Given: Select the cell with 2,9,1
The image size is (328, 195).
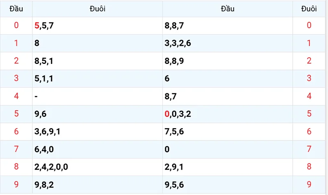Looking at the screenshot, I should (228, 167).
